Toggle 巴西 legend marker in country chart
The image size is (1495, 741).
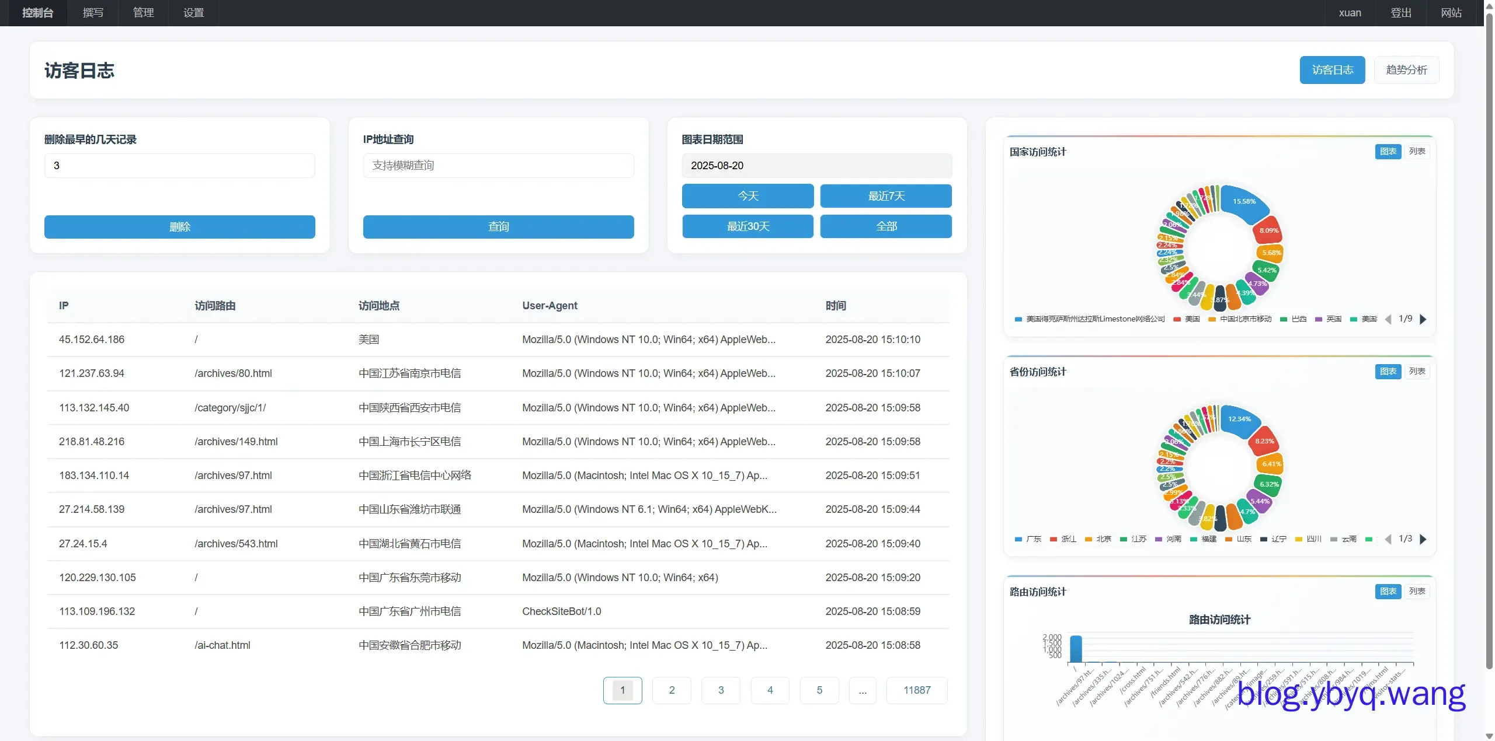click(1284, 319)
